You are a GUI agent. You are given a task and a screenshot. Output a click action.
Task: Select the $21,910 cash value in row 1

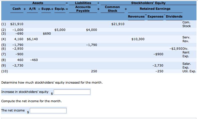[x=17, y=24]
